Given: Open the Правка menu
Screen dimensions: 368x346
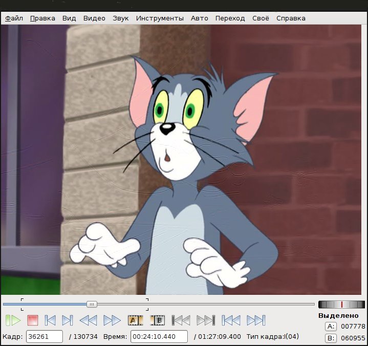Looking at the screenshot, I should click(x=42, y=18).
